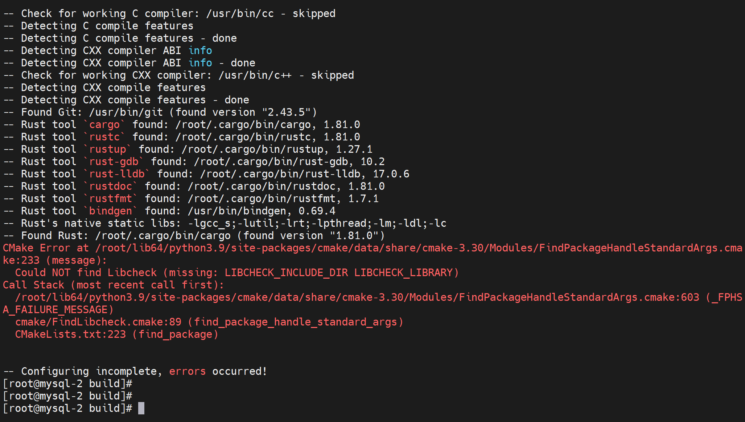Viewport: 745px width, 422px height.
Task: Click the CMakeLists.txt:223 reference in the call stack
Action: click(x=70, y=334)
